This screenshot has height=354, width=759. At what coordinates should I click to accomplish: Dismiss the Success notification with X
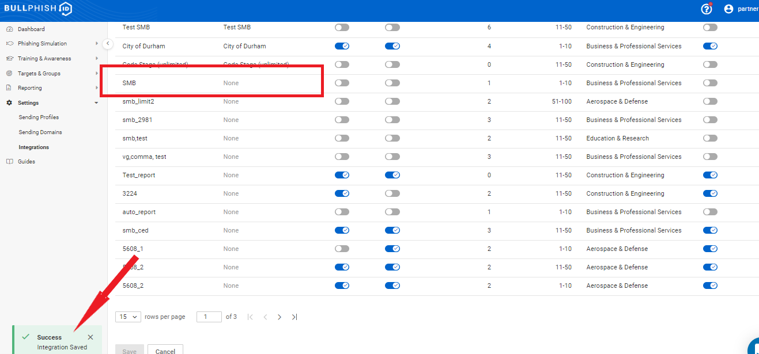click(90, 337)
